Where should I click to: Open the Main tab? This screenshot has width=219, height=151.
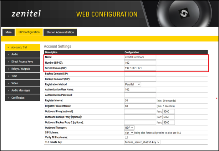click(8, 32)
